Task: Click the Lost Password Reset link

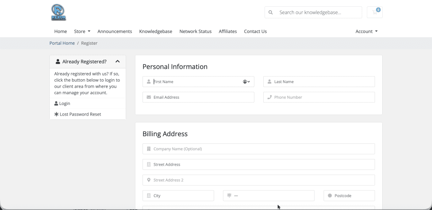Action: [x=80, y=114]
